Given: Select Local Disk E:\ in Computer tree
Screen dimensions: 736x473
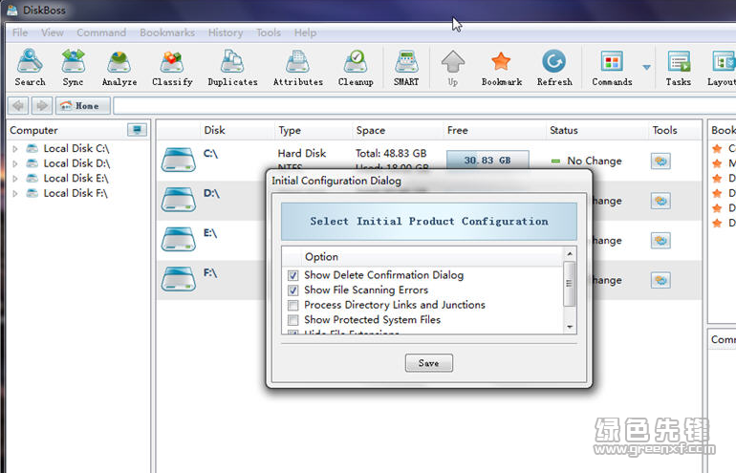Looking at the screenshot, I should [x=76, y=179].
